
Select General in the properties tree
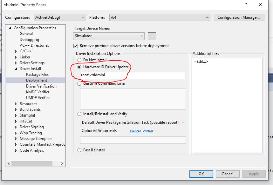point(26,34)
